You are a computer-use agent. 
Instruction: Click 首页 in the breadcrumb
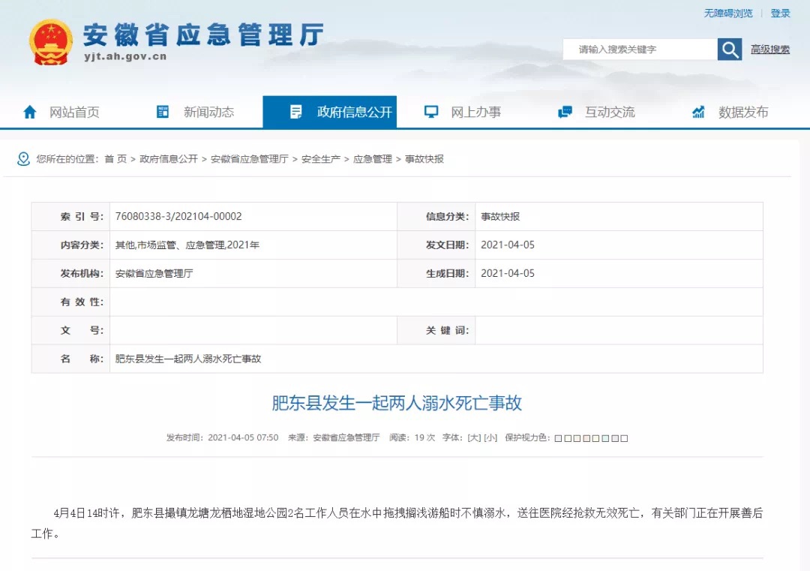pyautogui.click(x=115, y=158)
